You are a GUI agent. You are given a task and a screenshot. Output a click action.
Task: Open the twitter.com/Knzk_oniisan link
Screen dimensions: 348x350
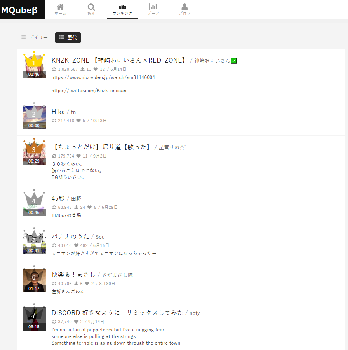click(89, 91)
